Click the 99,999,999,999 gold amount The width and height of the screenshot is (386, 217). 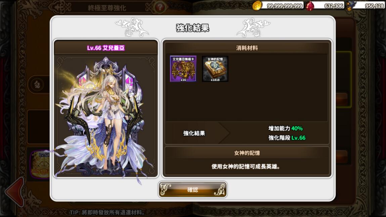pos(285,6)
